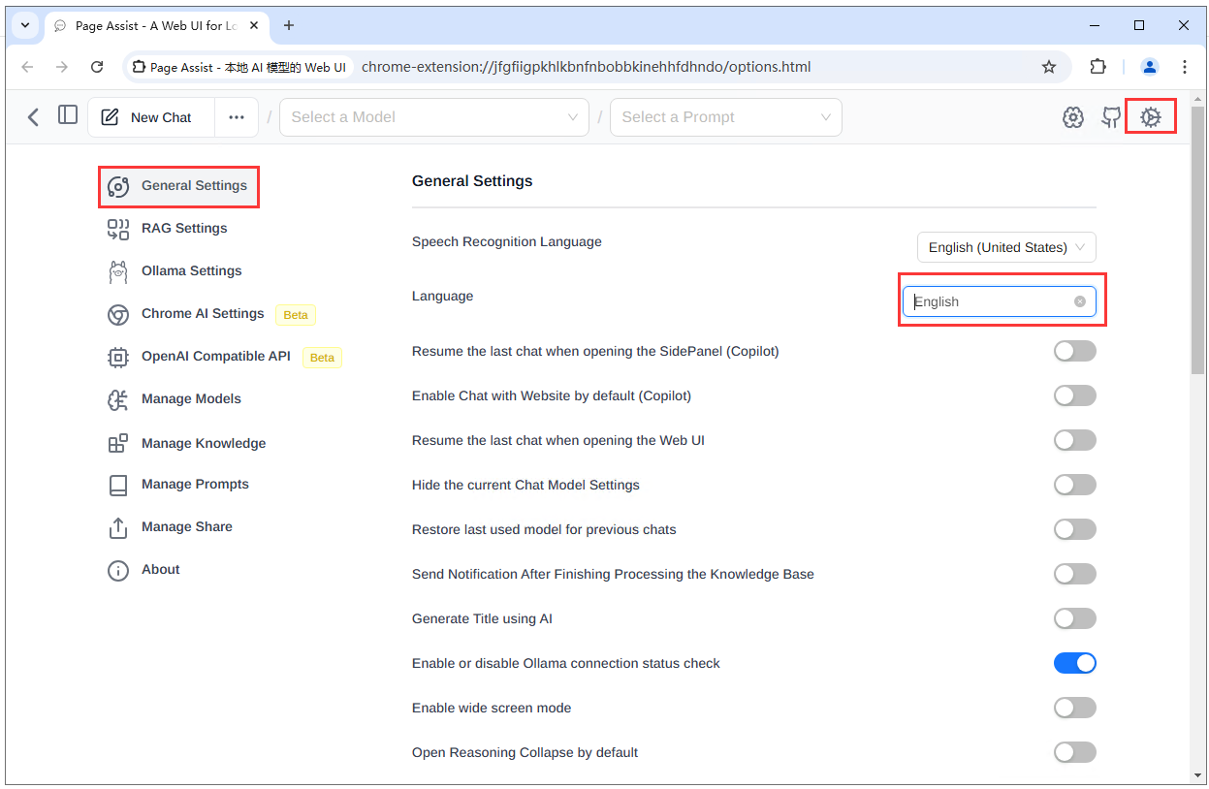The height and width of the screenshot is (789, 1209).
Task: Open the Select a Prompt dropdown
Action: pyautogui.click(x=726, y=117)
